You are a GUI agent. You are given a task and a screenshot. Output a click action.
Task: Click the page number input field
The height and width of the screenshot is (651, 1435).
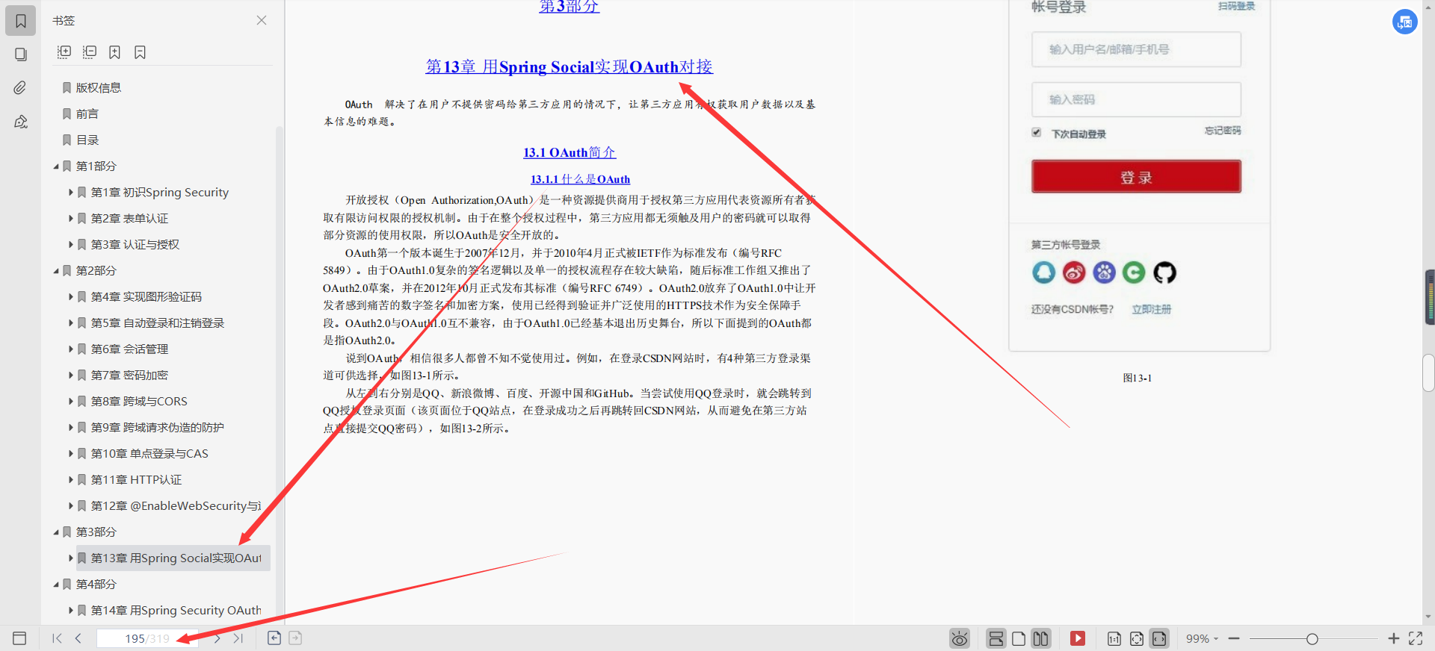click(x=147, y=638)
